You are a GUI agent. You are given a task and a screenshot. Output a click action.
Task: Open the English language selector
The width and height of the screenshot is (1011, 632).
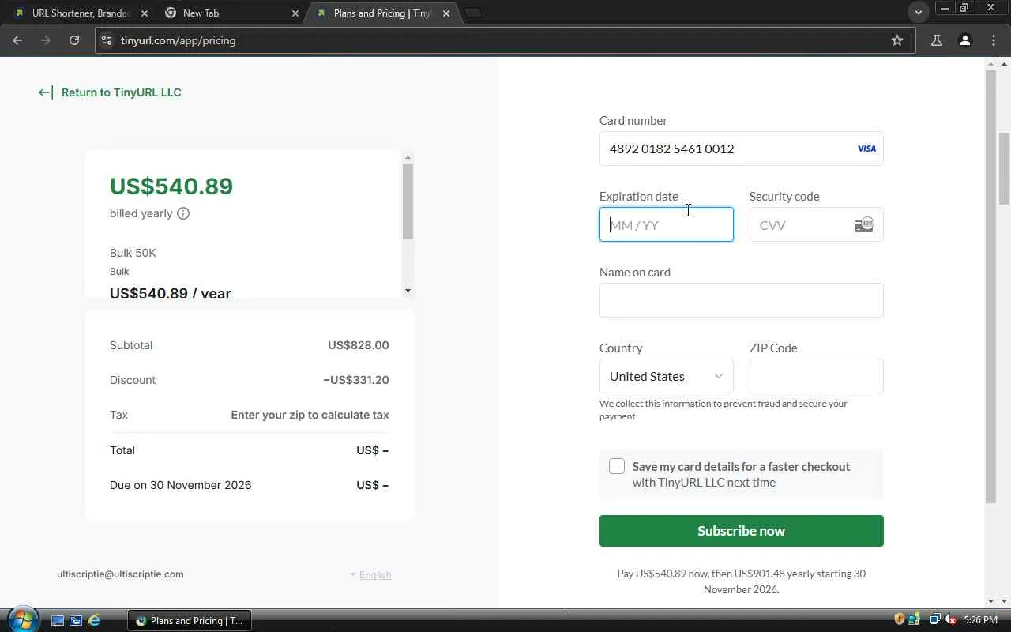(x=370, y=575)
